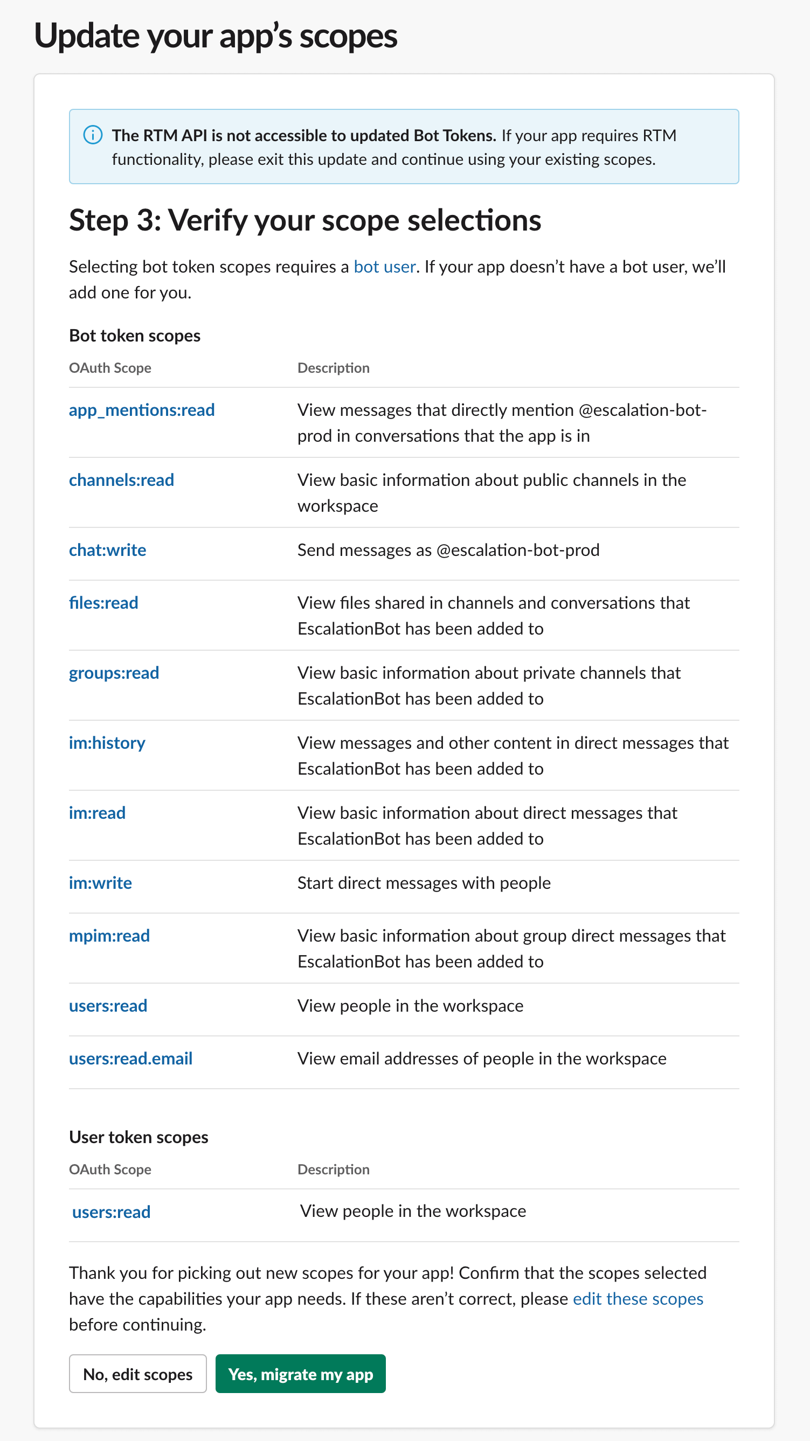Open the groups:read scope link
This screenshot has height=1441, width=810.
click(114, 673)
